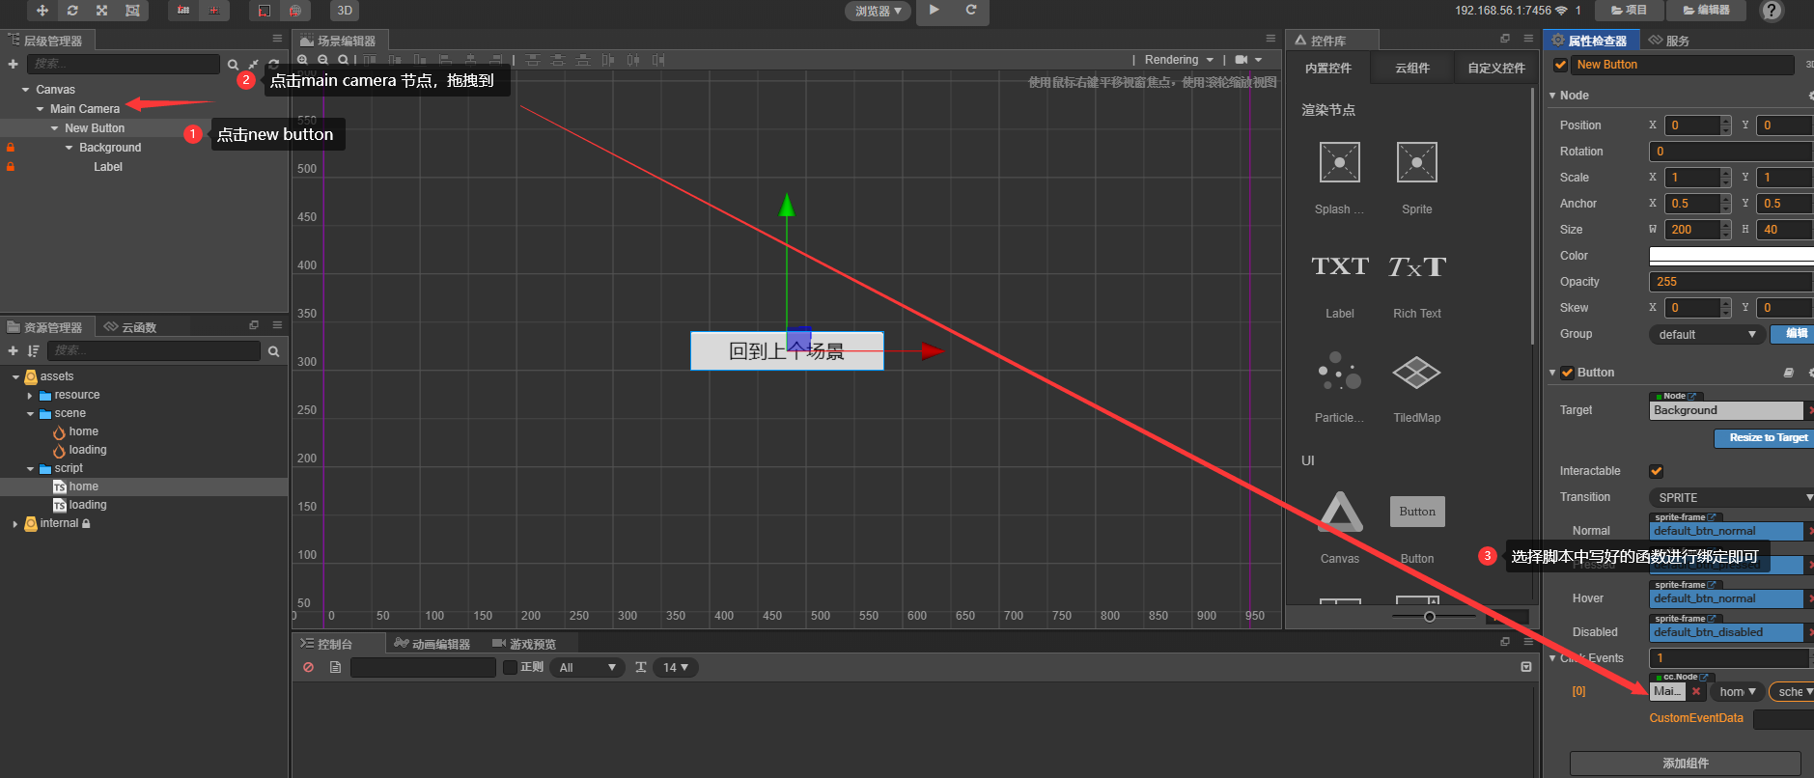Collapse the scene folder
Screen dimensions: 1814x778
pyautogui.click(x=30, y=414)
